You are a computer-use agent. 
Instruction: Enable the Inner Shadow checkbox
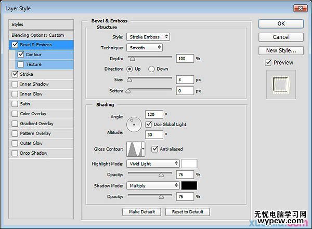pos(15,84)
